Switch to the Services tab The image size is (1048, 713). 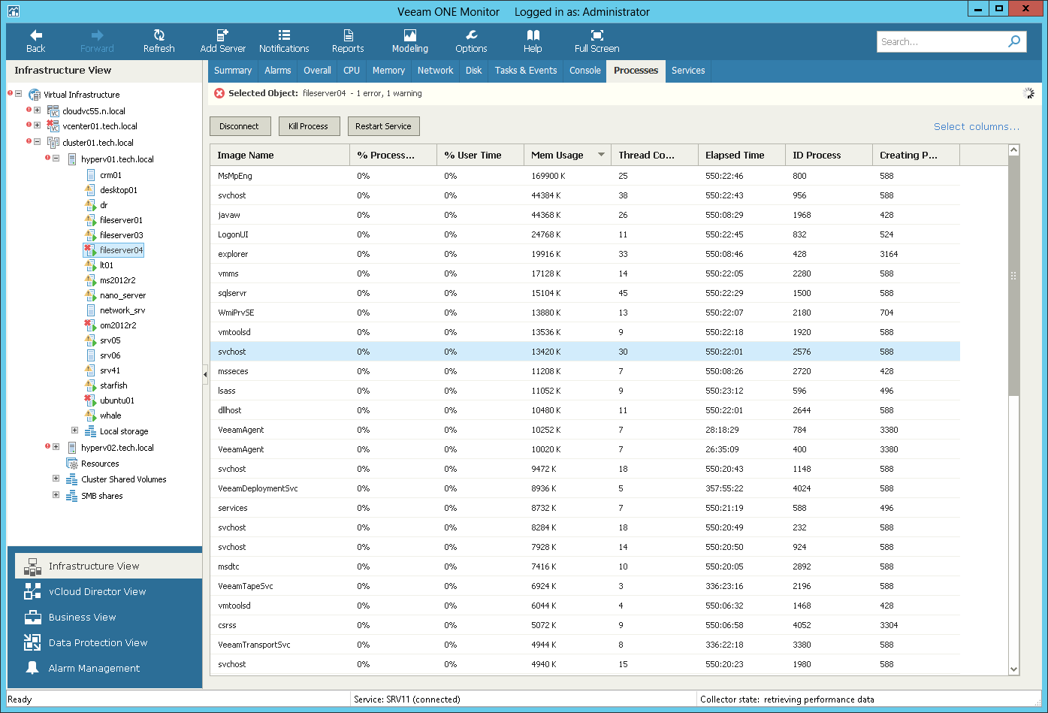pos(688,71)
